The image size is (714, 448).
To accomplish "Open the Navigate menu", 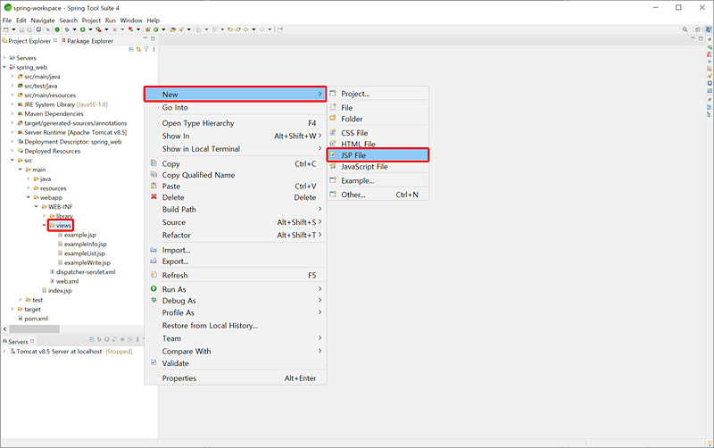I will coord(43,21).
